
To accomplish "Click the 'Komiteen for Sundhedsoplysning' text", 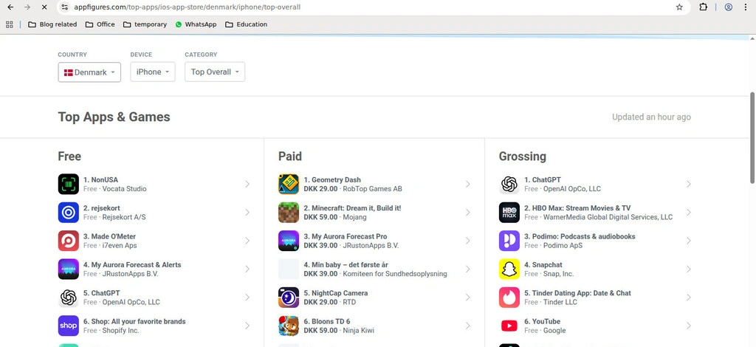I will coord(395,274).
